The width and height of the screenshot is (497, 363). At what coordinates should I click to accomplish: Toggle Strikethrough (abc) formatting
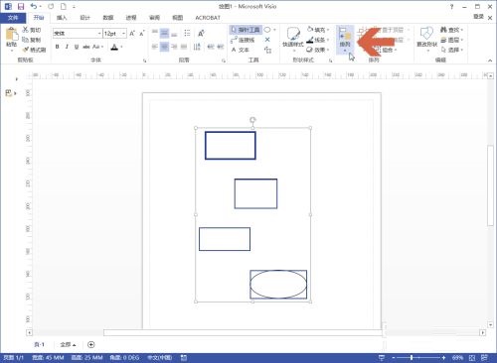(86, 47)
